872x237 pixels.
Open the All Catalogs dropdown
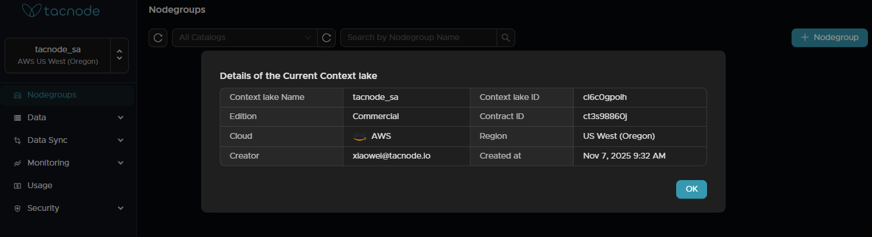[244, 38]
